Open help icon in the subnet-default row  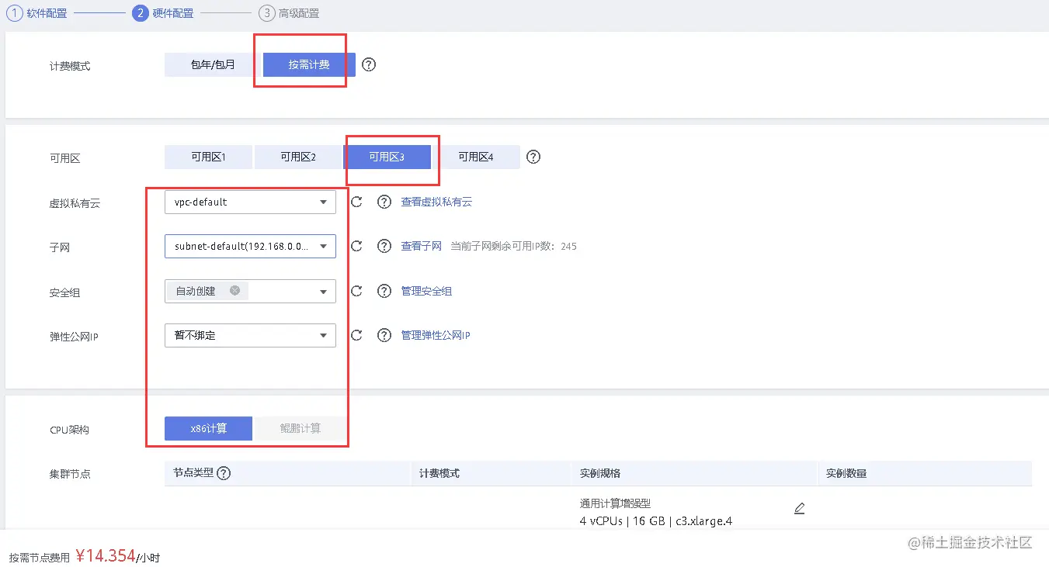coord(384,246)
